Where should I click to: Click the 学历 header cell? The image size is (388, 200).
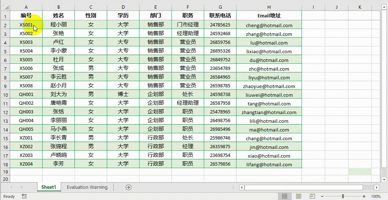[x=123, y=16]
